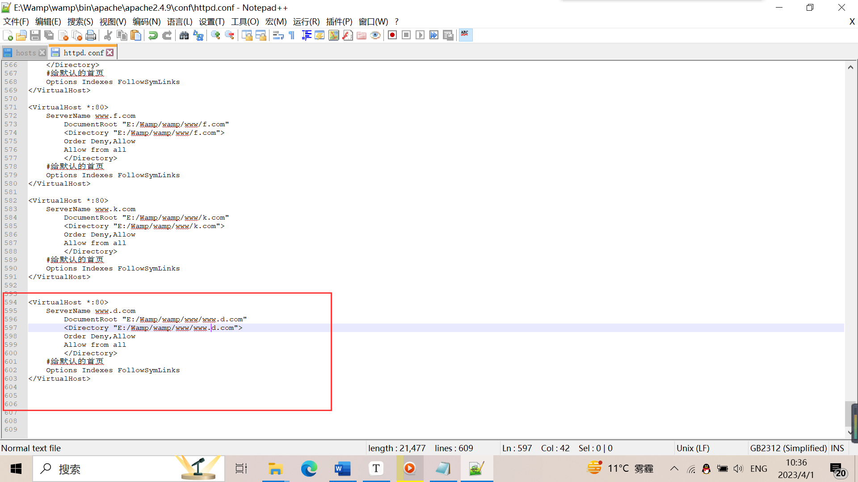
Task: Zoom out on the editor text
Action: tap(229, 35)
